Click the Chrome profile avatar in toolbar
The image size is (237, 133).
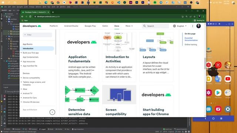click(x=199, y=17)
